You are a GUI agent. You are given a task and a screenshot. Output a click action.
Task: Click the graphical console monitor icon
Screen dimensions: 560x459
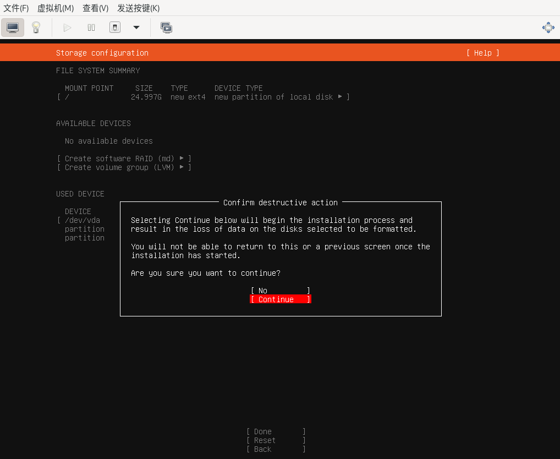pyautogui.click(x=13, y=28)
